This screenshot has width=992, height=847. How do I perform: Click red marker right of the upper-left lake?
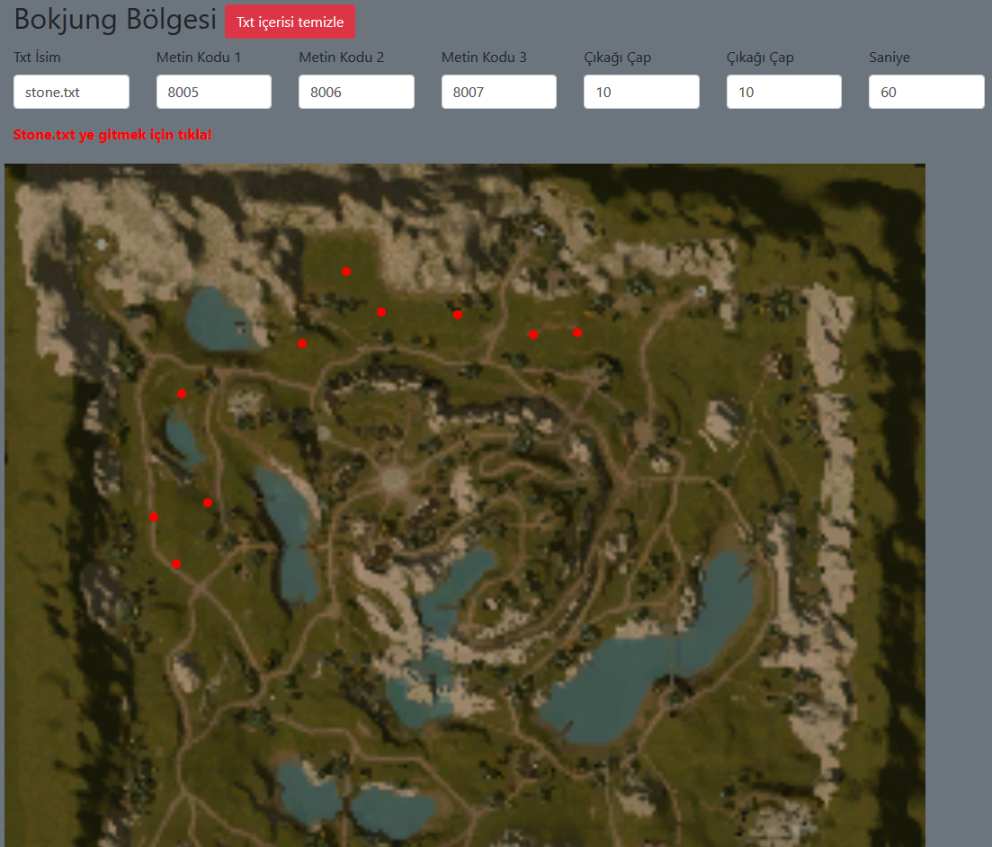302,343
